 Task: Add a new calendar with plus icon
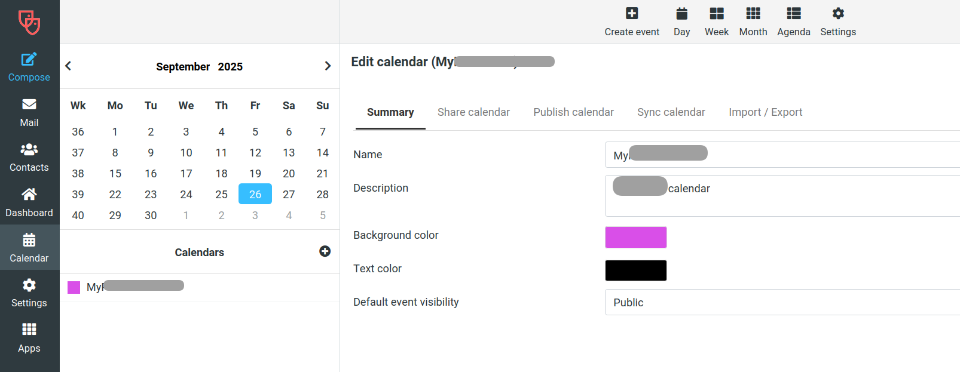325,251
